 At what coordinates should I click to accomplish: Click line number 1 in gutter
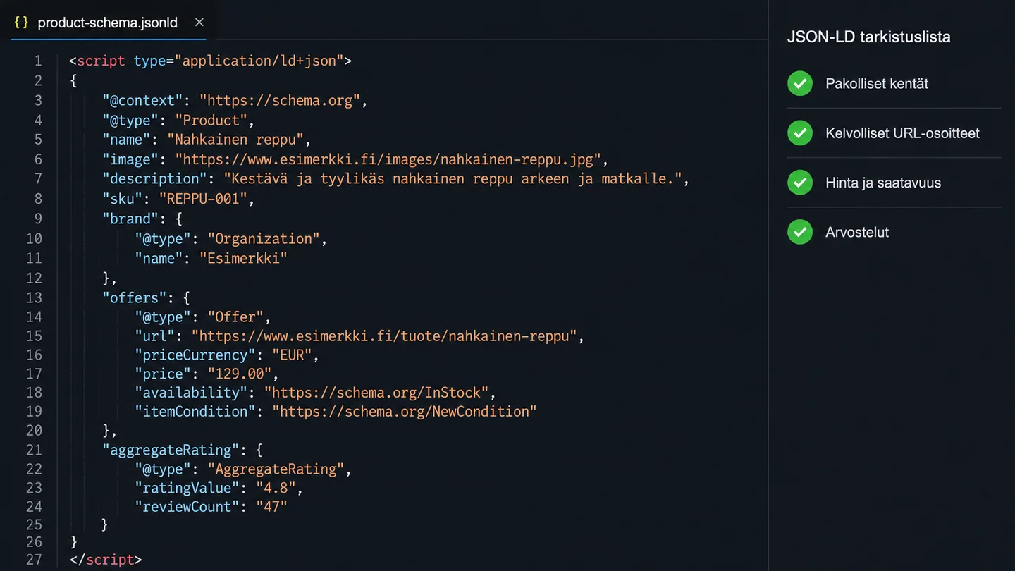tap(38, 61)
